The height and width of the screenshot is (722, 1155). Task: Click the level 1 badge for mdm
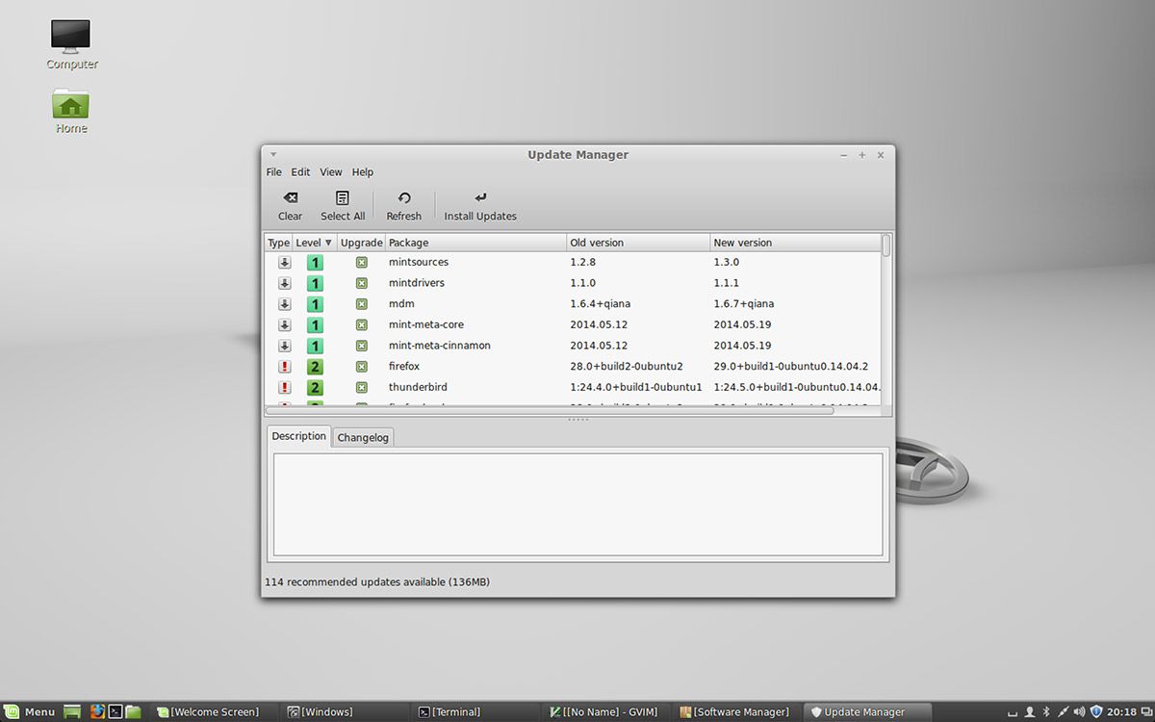point(315,304)
